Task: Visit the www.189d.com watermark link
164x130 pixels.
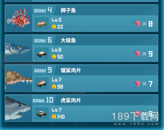Action: coord(136,124)
